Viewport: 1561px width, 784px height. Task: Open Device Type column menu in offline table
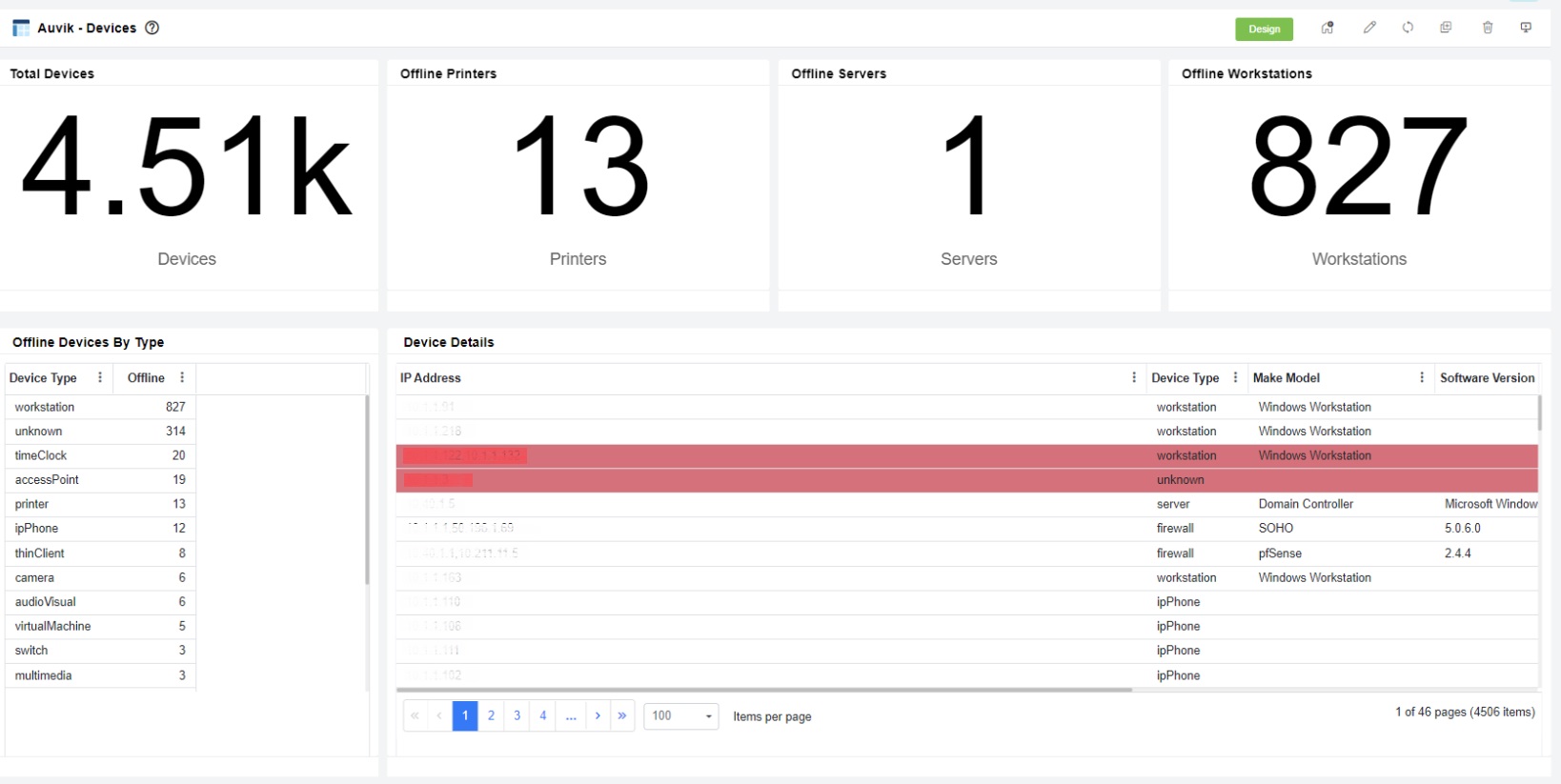pos(100,378)
